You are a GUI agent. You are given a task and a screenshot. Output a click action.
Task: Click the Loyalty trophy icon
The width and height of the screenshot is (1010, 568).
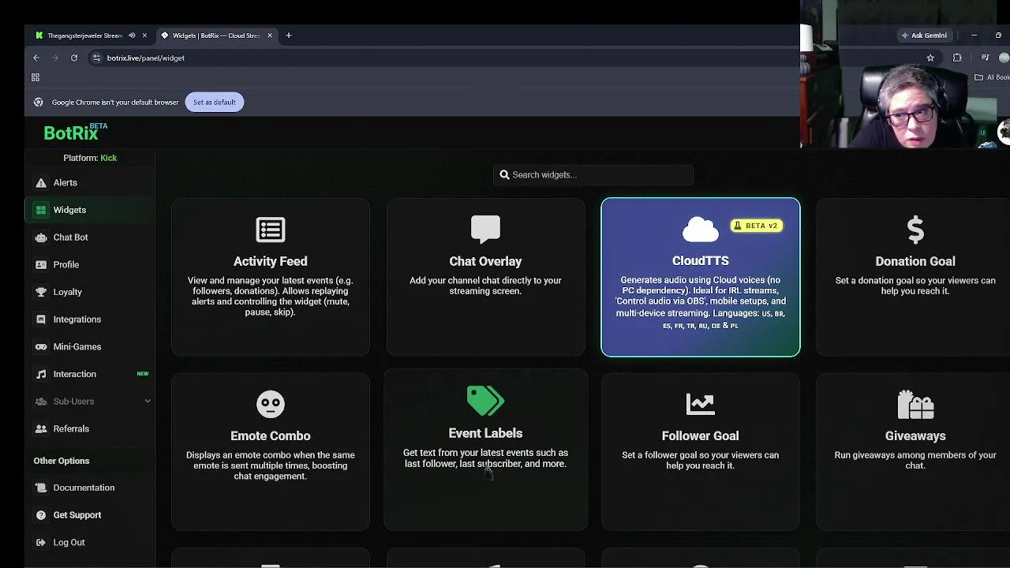(41, 292)
